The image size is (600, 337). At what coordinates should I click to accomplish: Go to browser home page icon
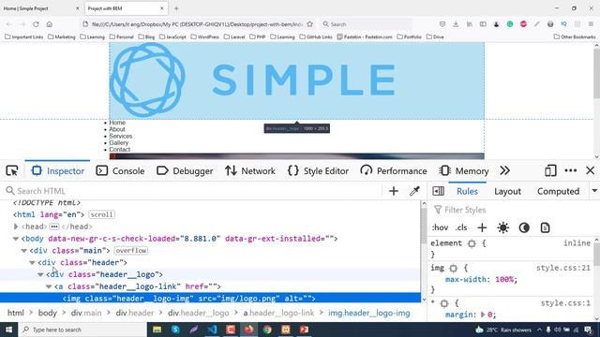point(50,24)
